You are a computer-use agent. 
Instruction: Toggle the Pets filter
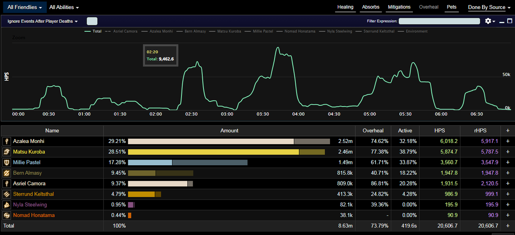click(451, 7)
